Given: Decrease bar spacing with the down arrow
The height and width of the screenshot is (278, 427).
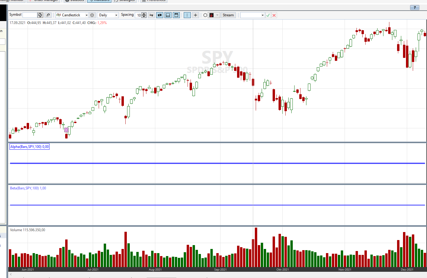Looking at the screenshot, I should (x=144, y=17).
